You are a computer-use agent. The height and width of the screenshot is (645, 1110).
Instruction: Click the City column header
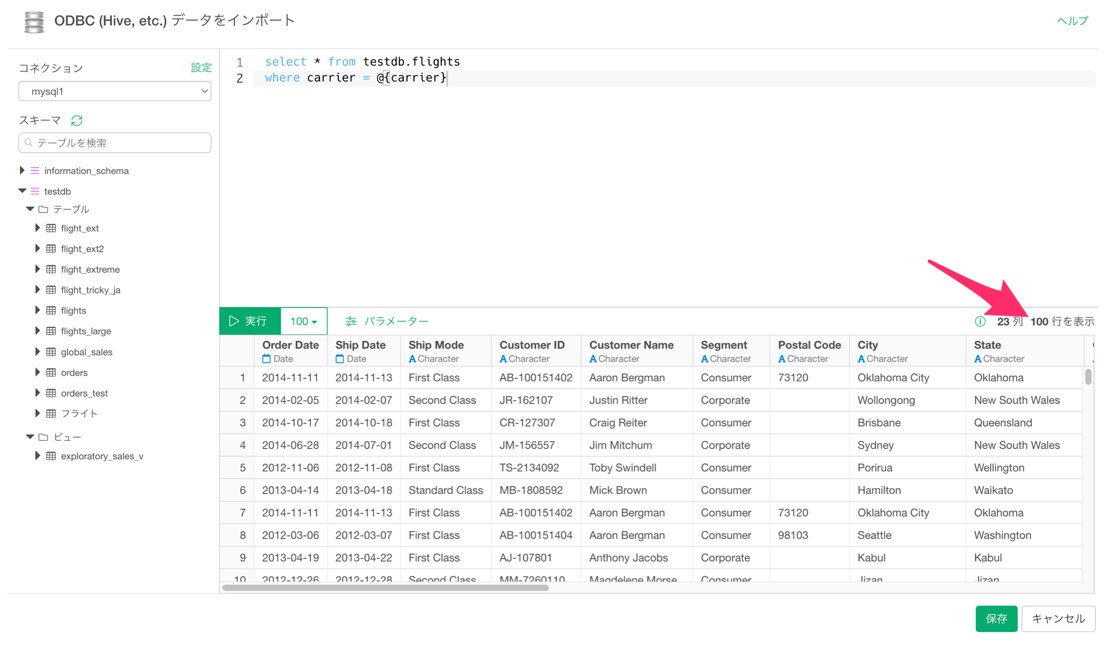(x=907, y=351)
